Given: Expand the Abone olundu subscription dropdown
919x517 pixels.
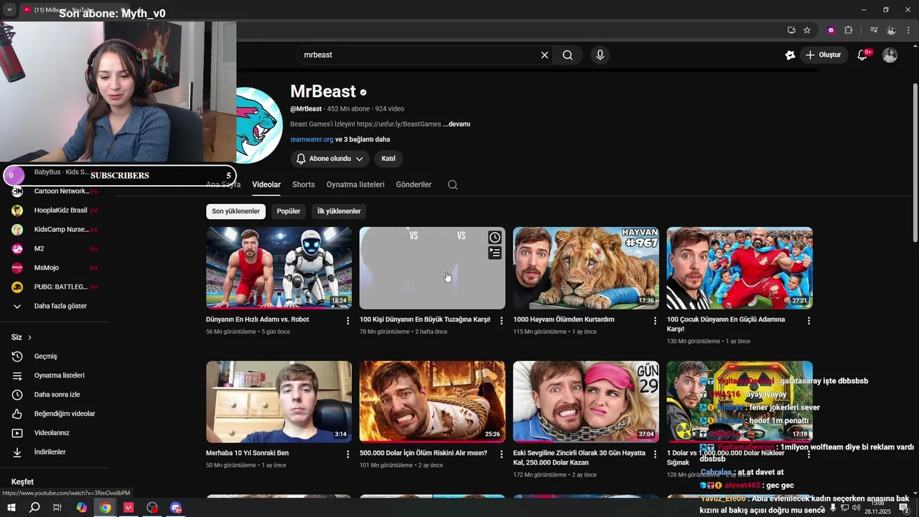Looking at the screenshot, I should click(330, 159).
